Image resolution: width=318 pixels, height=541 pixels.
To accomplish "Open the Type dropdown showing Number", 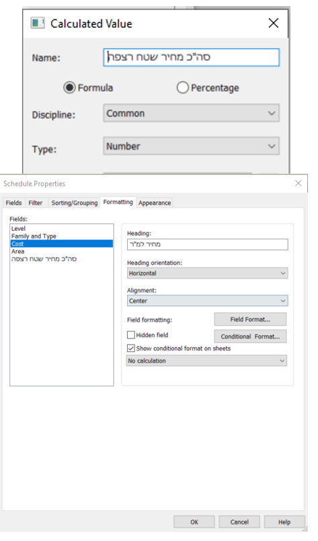I will coord(191,146).
